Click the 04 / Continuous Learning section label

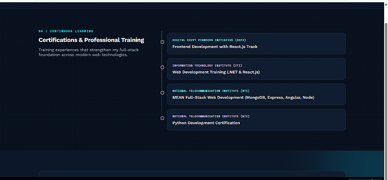(x=66, y=31)
